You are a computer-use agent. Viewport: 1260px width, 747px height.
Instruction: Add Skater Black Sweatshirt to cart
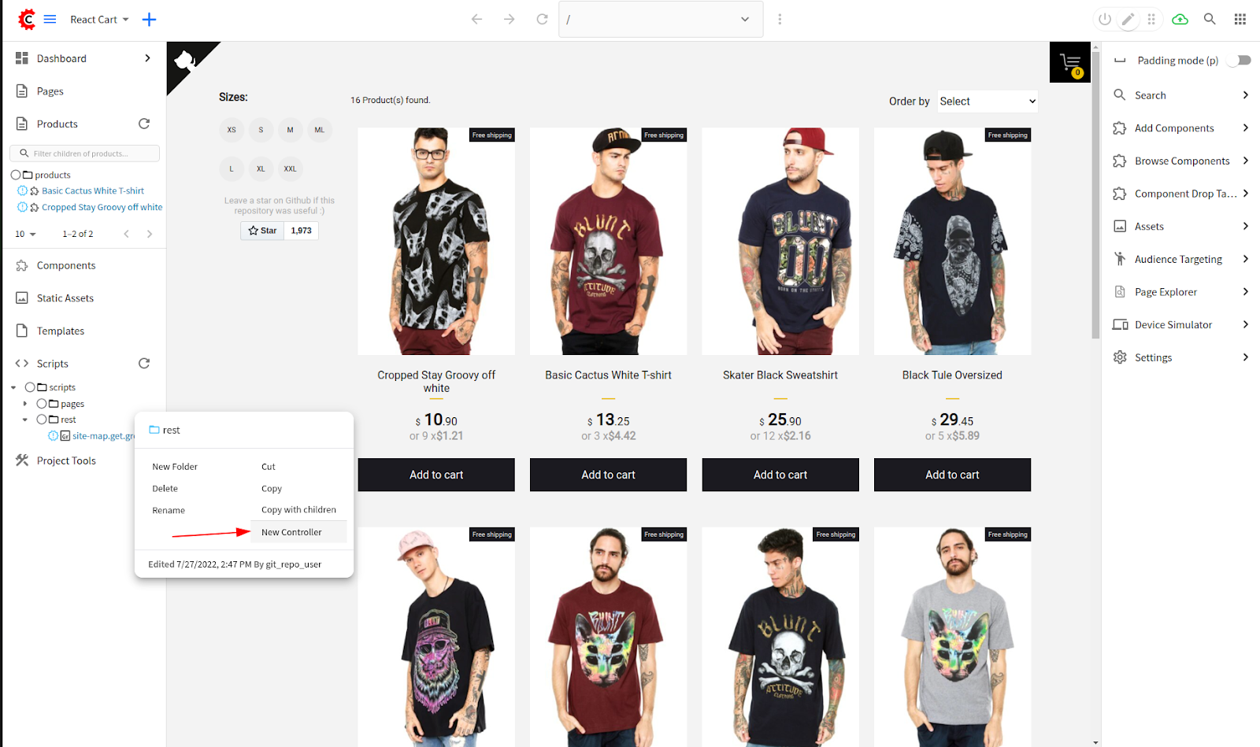tap(780, 475)
